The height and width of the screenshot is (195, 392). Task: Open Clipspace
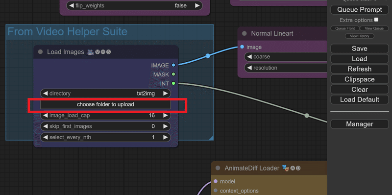(360, 79)
